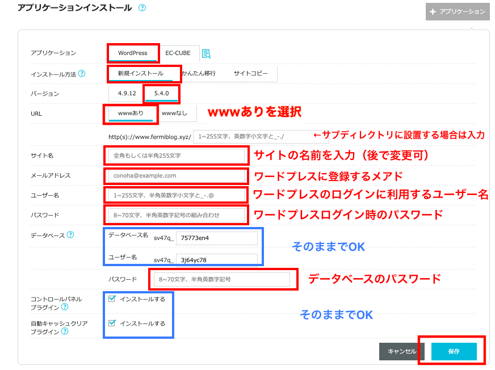Viewport: 495px width, 370px height.
Task: Open help icon for 自動キャッシュクリアプラグイン
Action: [x=64, y=331]
